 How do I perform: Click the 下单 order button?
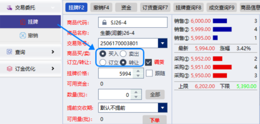pyautogui.click(x=154, y=120)
